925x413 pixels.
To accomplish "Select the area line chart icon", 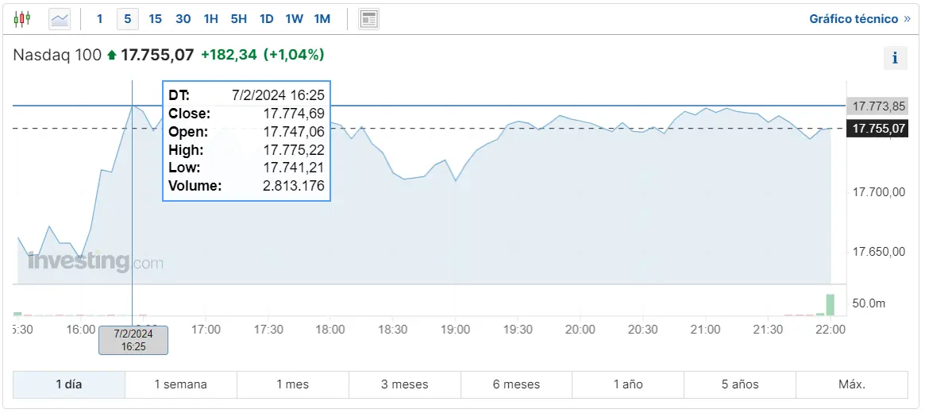I will coord(60,19).
